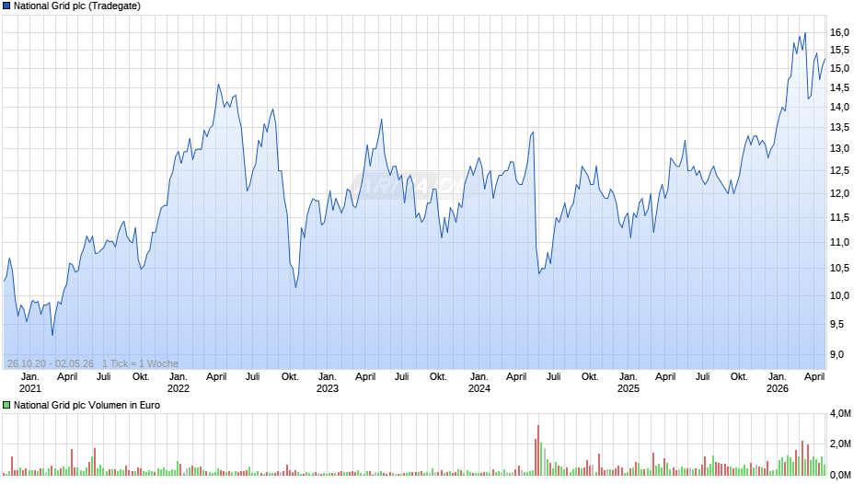Screen dimensions: 865x484
Task: Click the 15,5 price axis label
Action: click(x=839, y=51)
